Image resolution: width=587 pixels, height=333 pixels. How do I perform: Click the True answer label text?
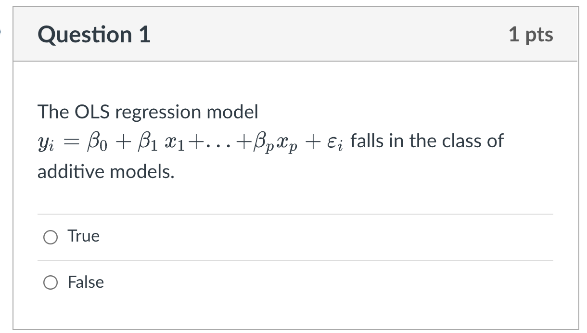coord(83,236)
